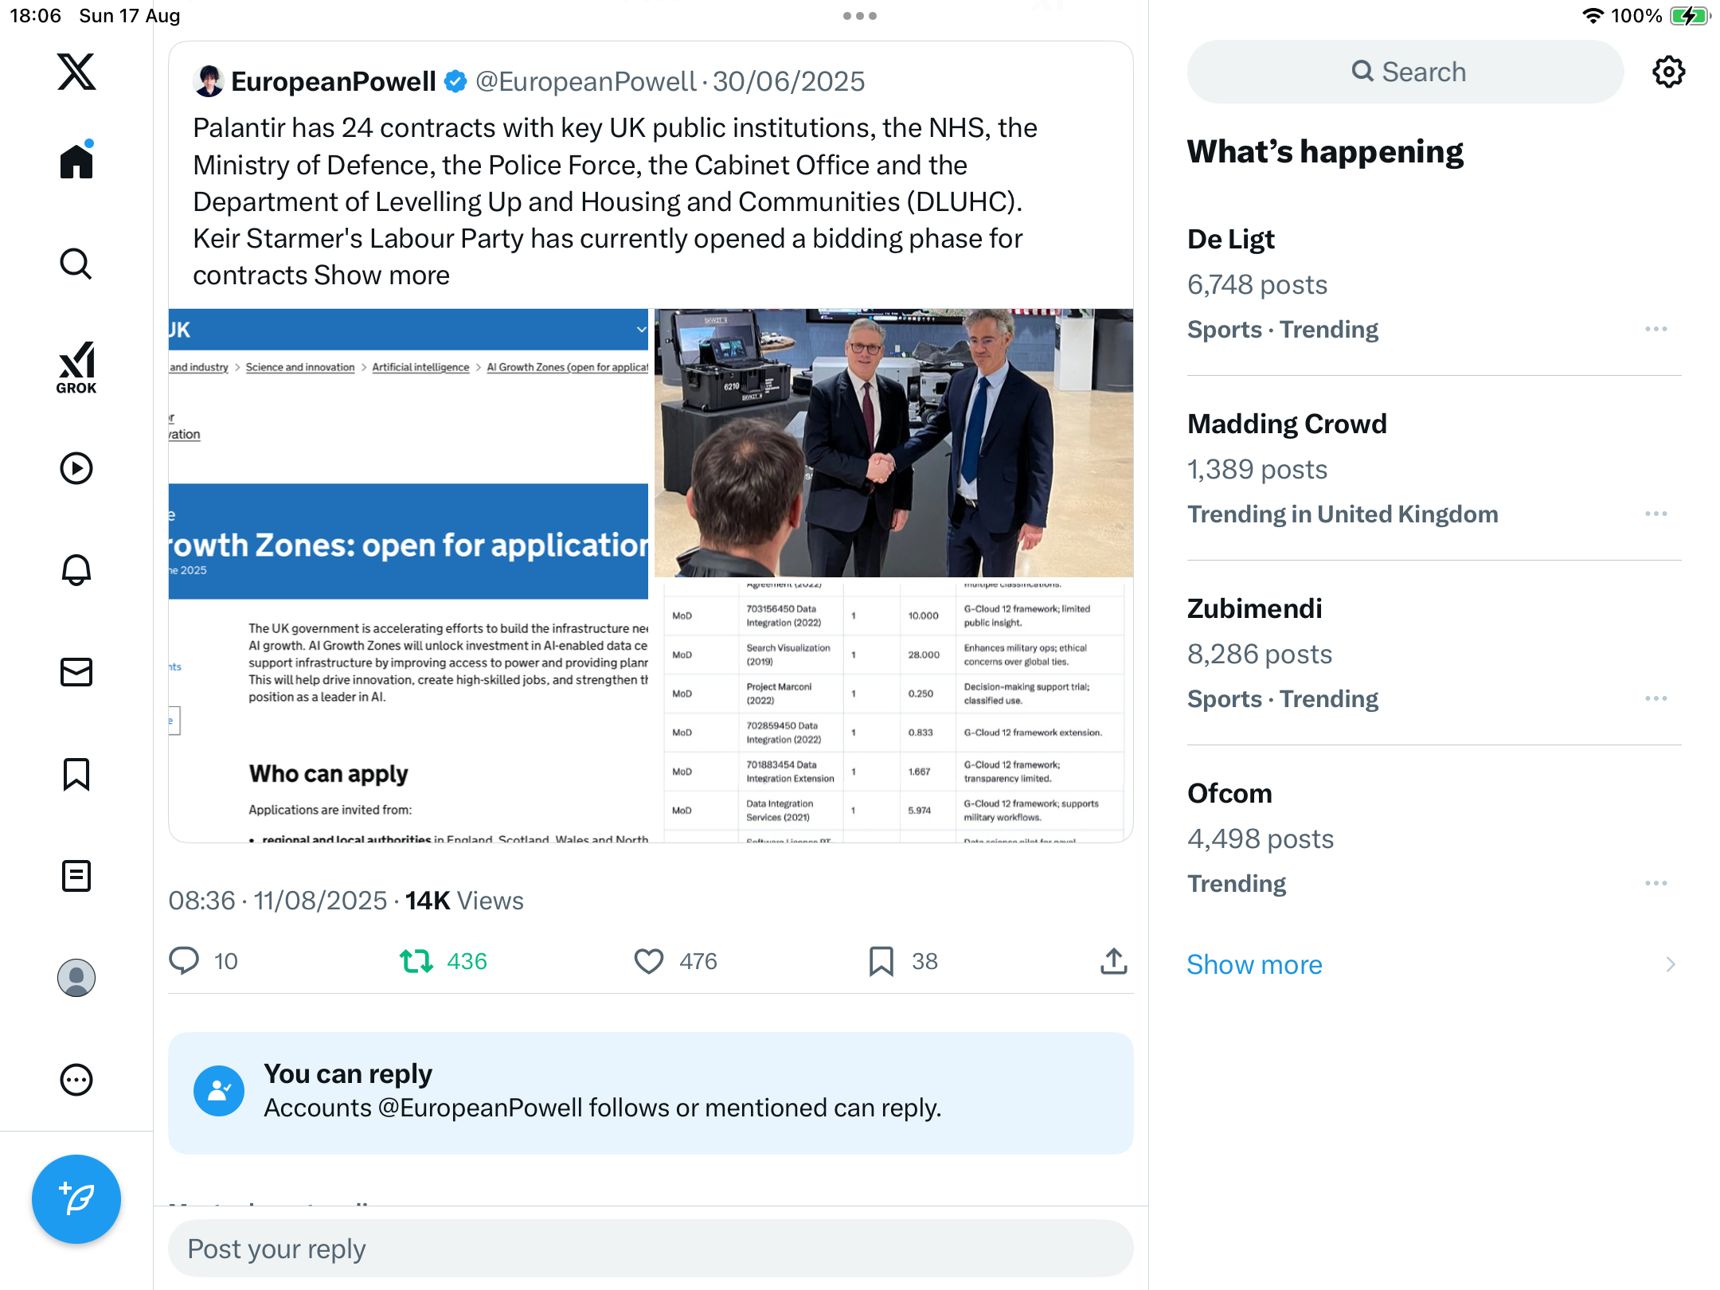Open the Madding Crowd trending topic
The height and width of the screenshot is (1290, 1720).
point(1287,424)
